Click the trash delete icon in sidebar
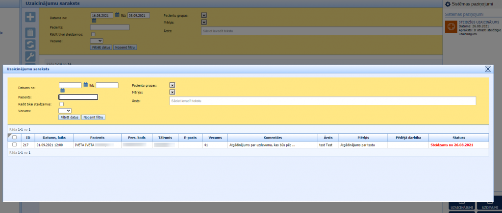Image resolution: width=502 pixels, height=213 pixels. (30, 32)
